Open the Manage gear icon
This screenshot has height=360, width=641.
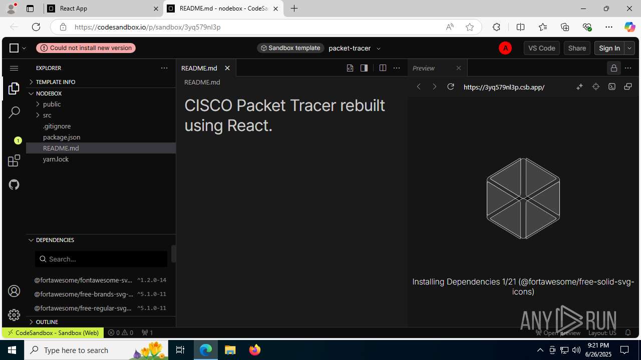[14, 314]
